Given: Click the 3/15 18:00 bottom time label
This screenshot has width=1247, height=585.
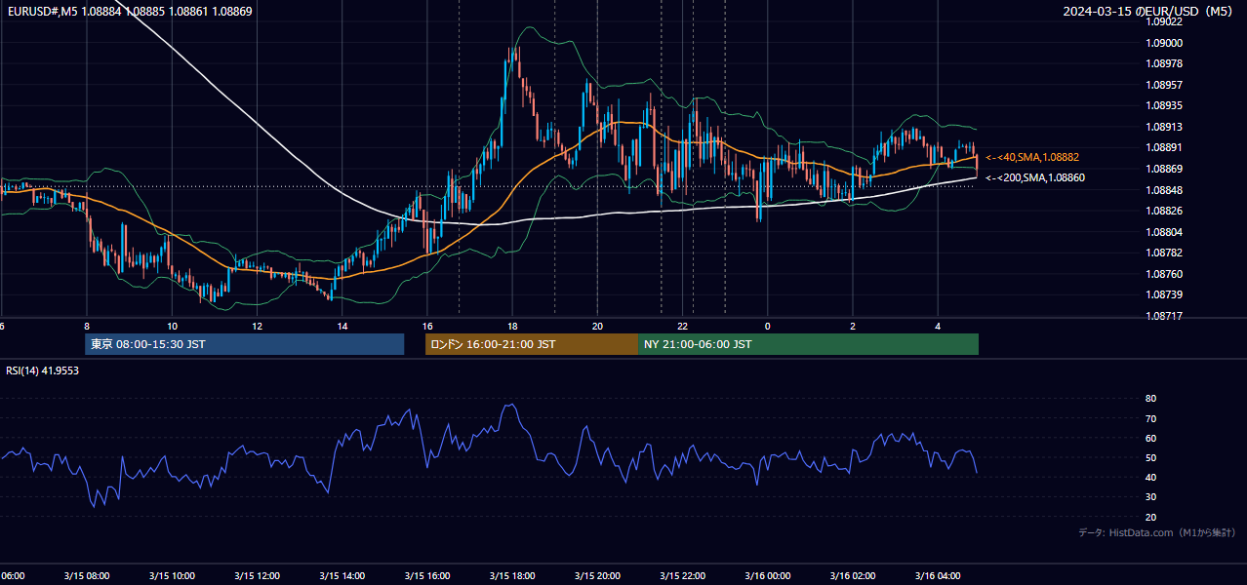Looking at the screenshot, I should pos(512,575).
